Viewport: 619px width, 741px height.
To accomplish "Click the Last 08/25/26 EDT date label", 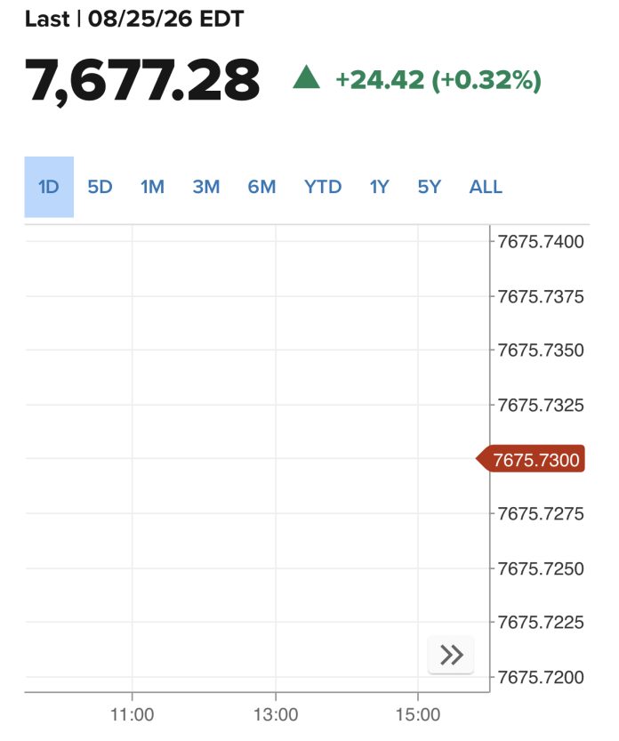I will tap(134, 19).
